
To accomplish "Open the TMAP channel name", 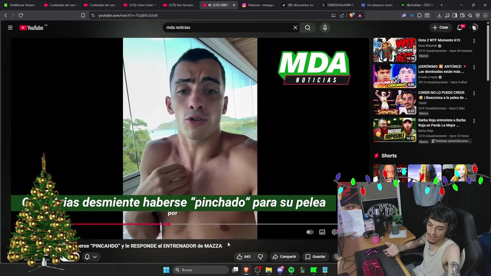I will pos(422,103).
